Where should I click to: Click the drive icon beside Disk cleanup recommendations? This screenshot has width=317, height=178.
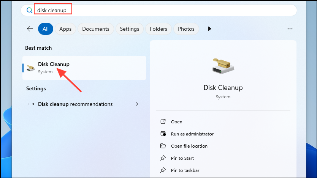pyautogui.click(x=31, y=104)
